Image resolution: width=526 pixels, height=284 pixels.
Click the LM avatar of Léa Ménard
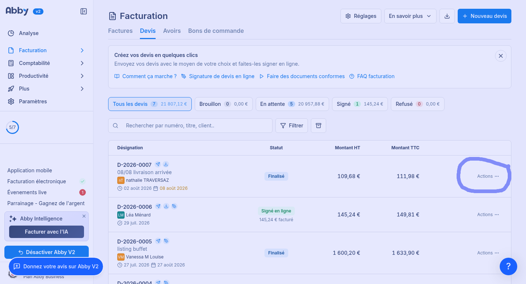click(x=121, y=215)
